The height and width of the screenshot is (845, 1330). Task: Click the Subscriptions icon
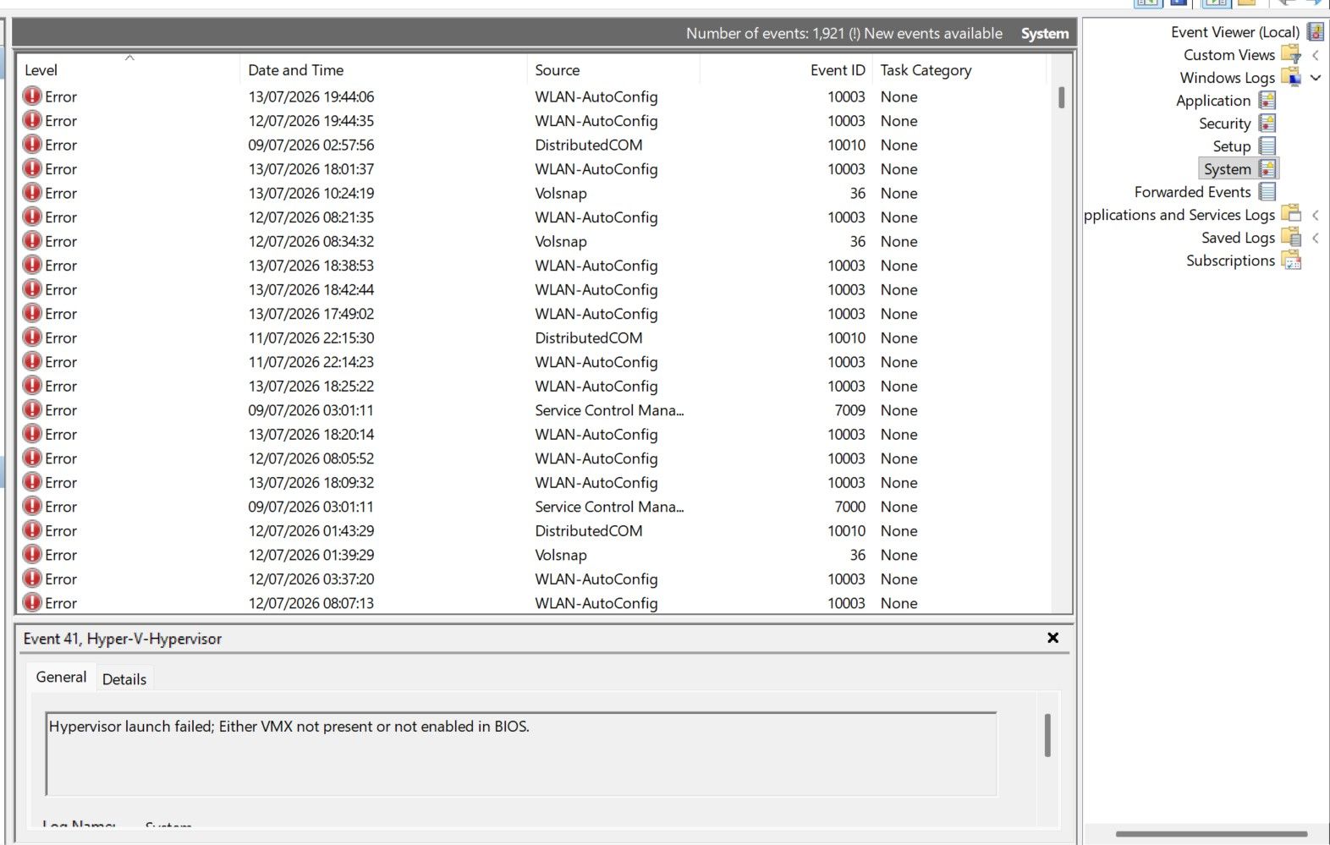(1291, 261)
